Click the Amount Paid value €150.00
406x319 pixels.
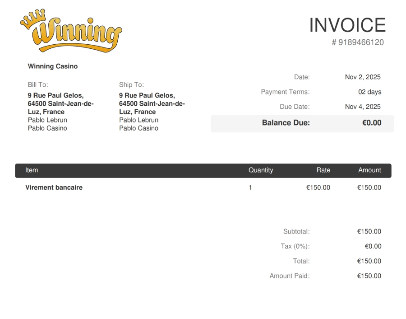pyautogui.click(x=369, y=276)
